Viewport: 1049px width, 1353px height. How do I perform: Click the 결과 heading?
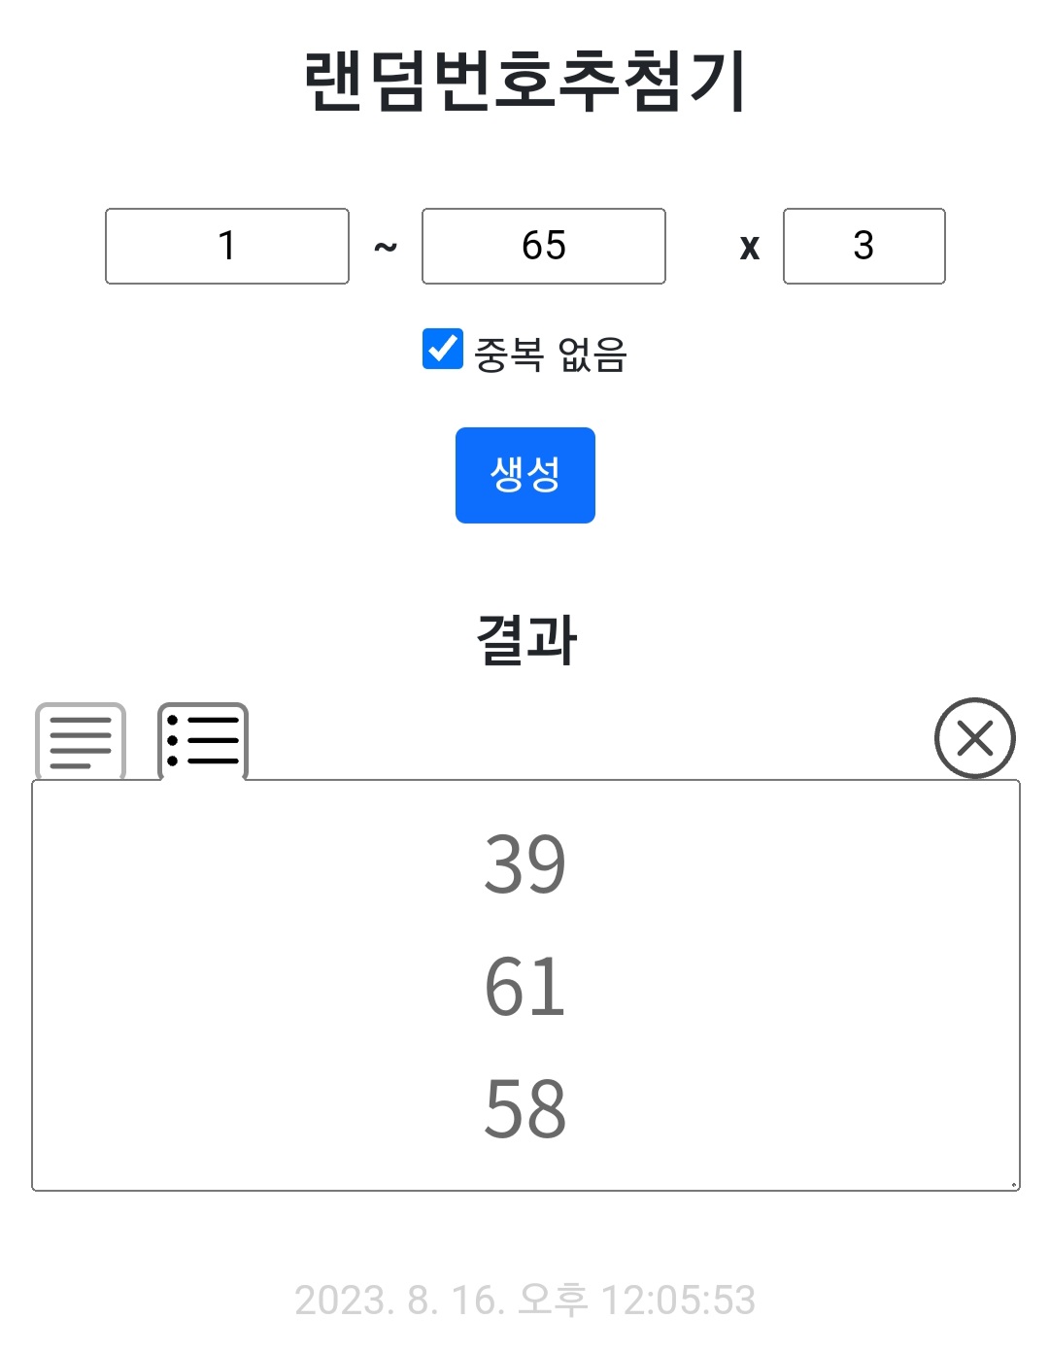pyautogui.click(x=525, y=640)
